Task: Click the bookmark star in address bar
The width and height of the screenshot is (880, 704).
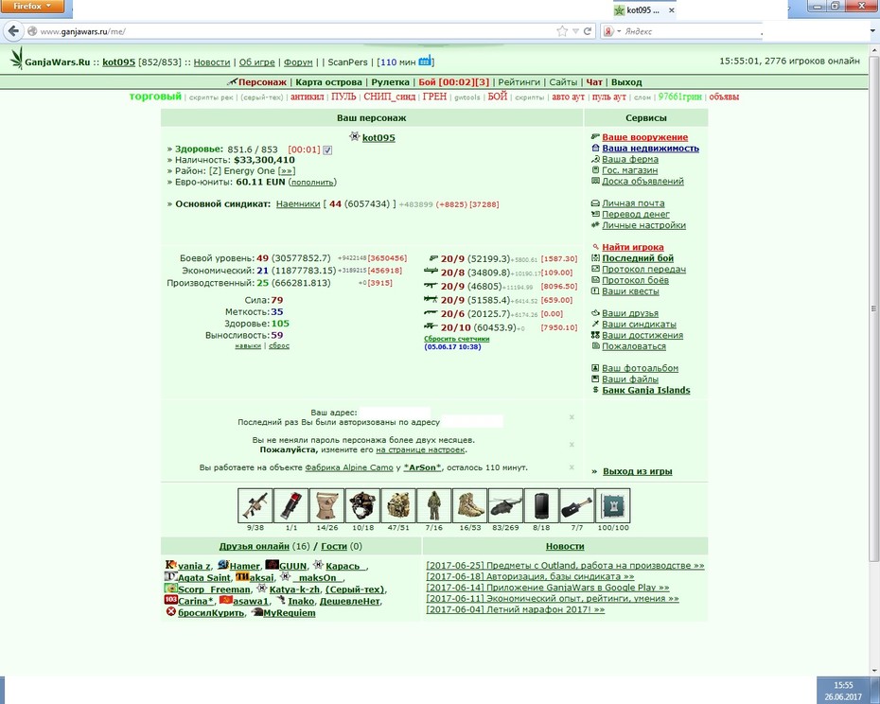Action: [562, 31]
